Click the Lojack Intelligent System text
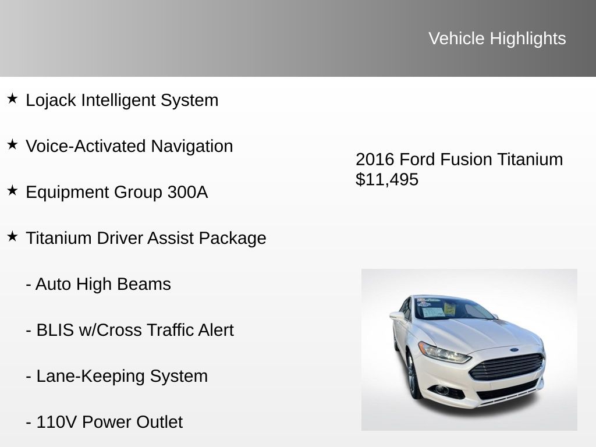The height and width of the screenshot is (447, 596). point(122,100)
